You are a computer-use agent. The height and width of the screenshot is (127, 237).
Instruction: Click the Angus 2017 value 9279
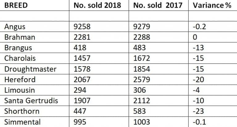point(142,27)
